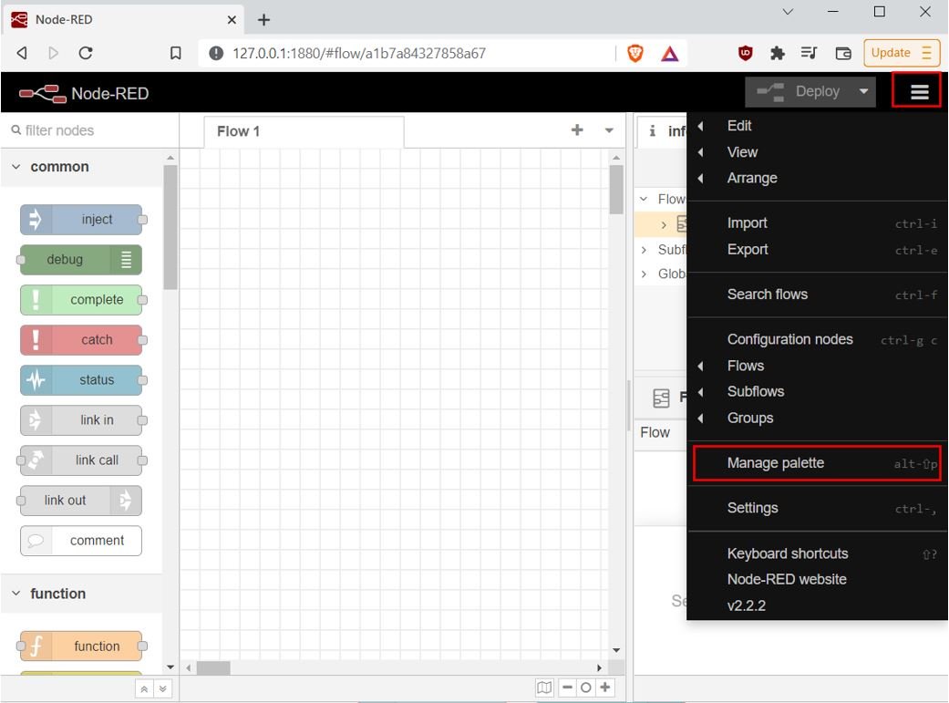
Task: Collapse the node palette panel
Action: pos(144,688)
